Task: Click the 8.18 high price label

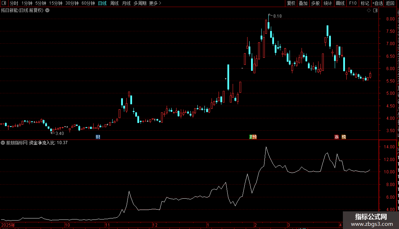Action: (278, 16)
